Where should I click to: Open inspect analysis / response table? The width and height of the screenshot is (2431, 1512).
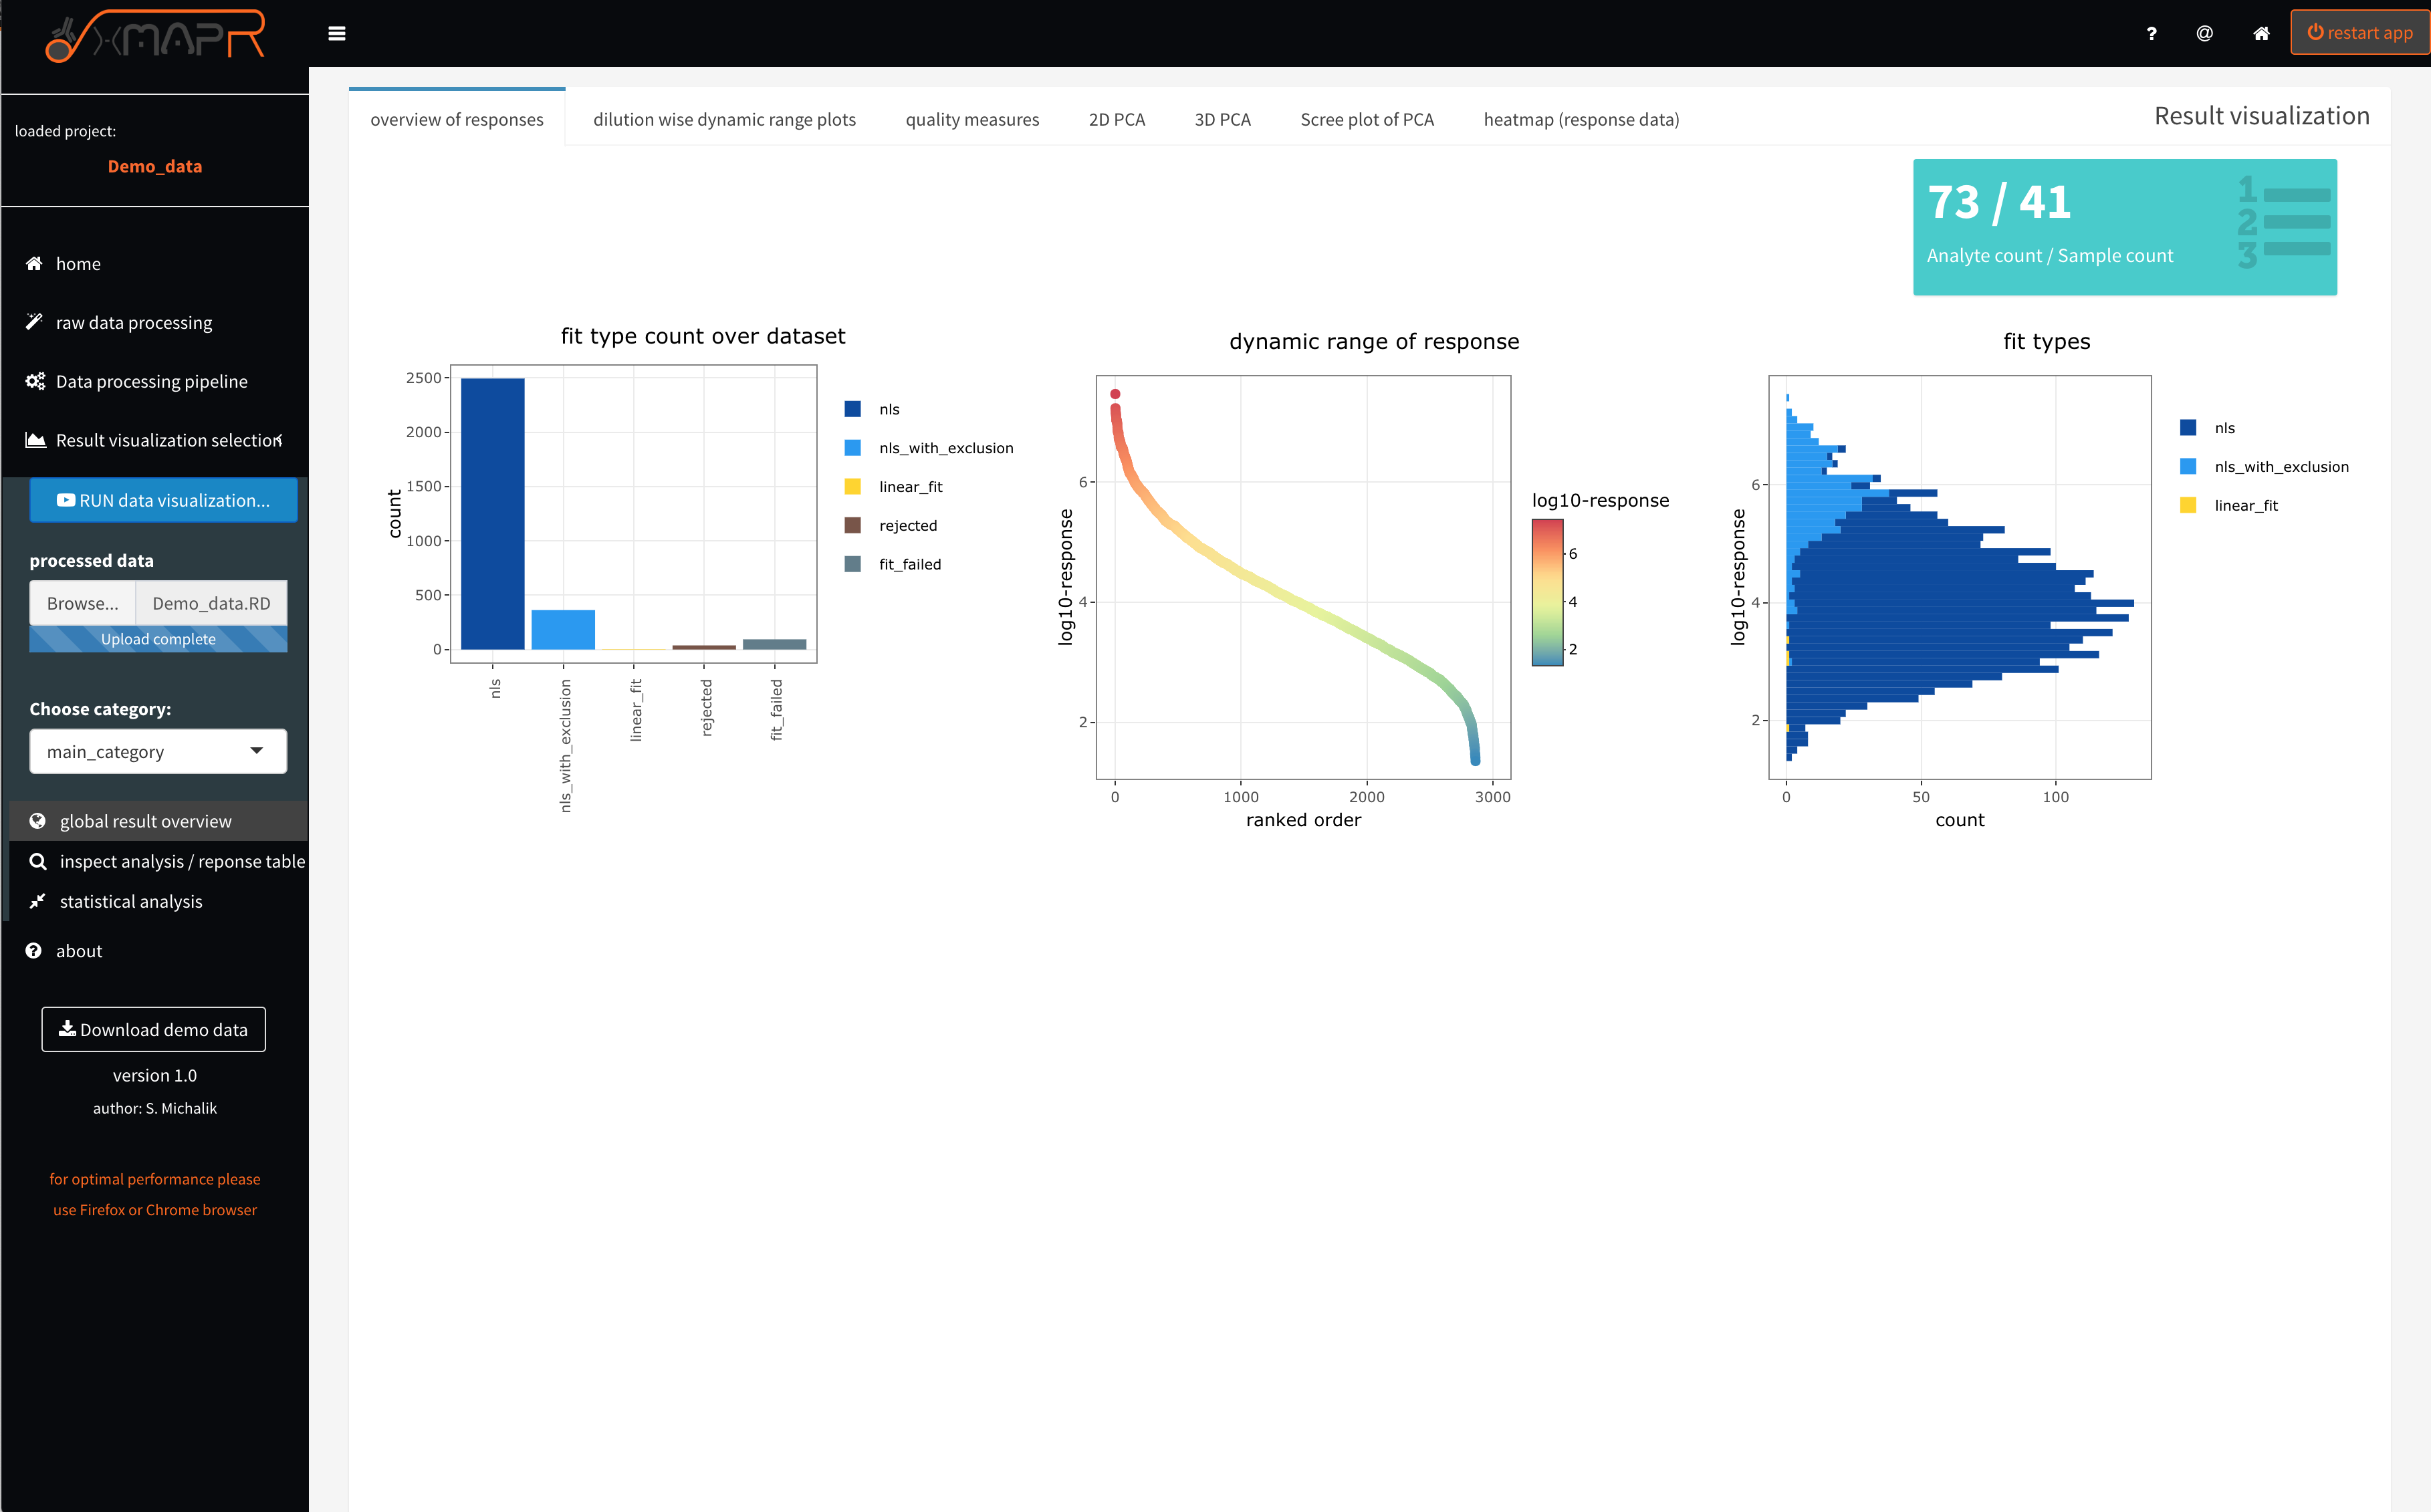pos(181,861)
